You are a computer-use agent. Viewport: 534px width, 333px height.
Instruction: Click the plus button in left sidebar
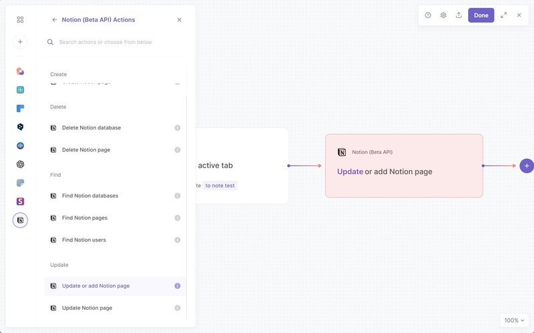[20, 42]
